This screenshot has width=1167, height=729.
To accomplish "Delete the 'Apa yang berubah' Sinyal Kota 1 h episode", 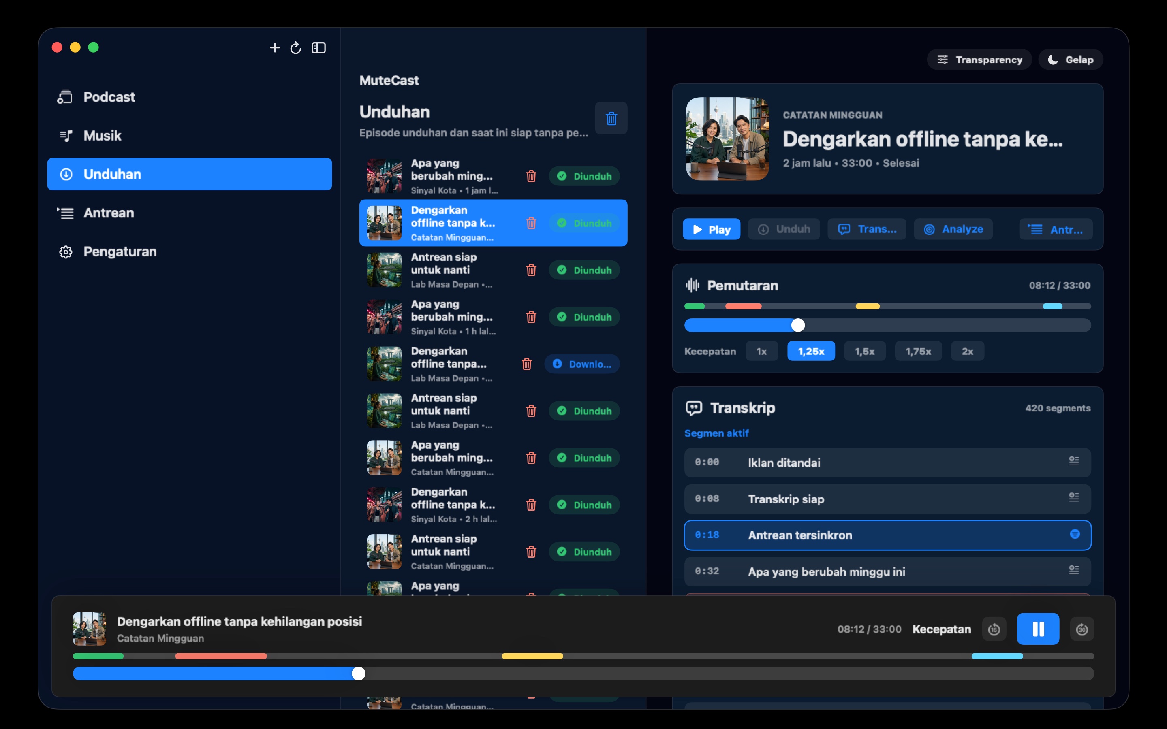I will (531, 317).
